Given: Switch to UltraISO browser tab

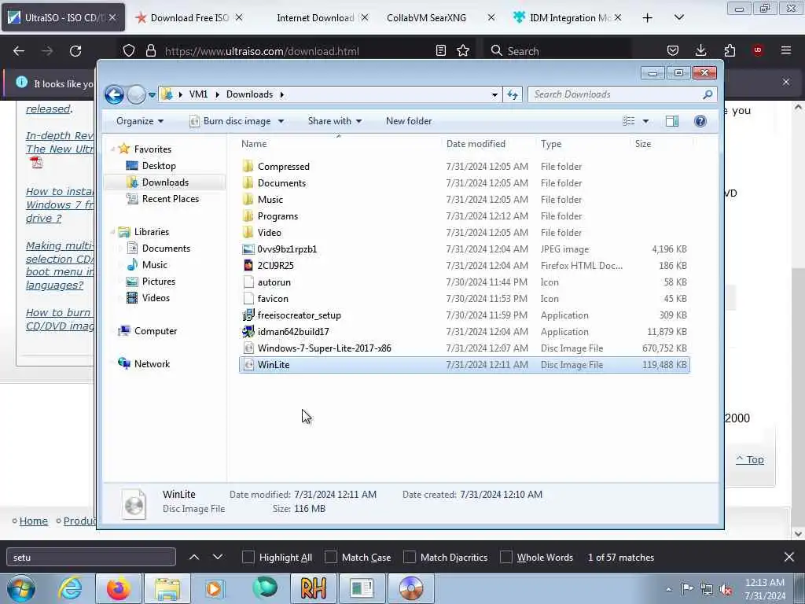Looking at the screenshot, I should [63, 17].
